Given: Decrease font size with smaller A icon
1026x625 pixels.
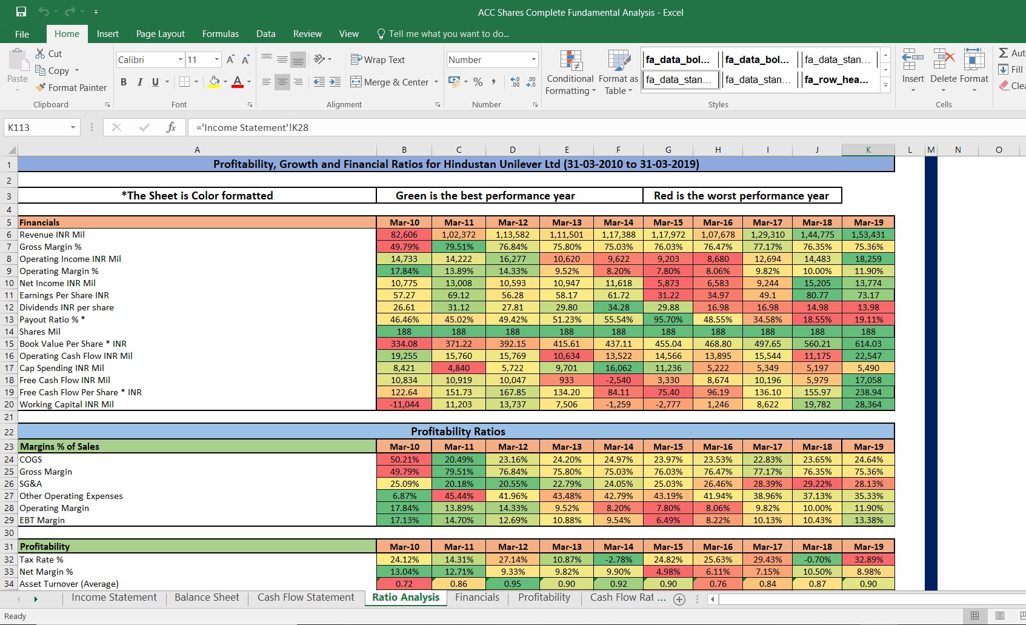Looking at the screenshot, I should [x=245, y=59].
